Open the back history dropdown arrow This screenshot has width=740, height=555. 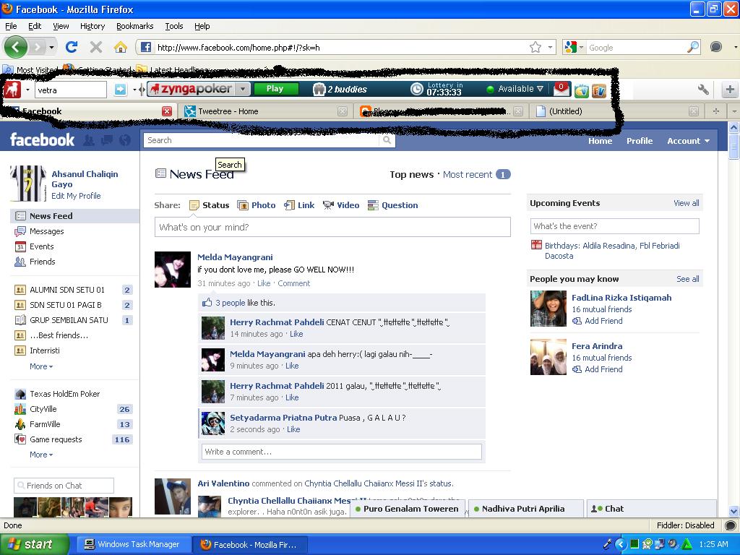51,47
